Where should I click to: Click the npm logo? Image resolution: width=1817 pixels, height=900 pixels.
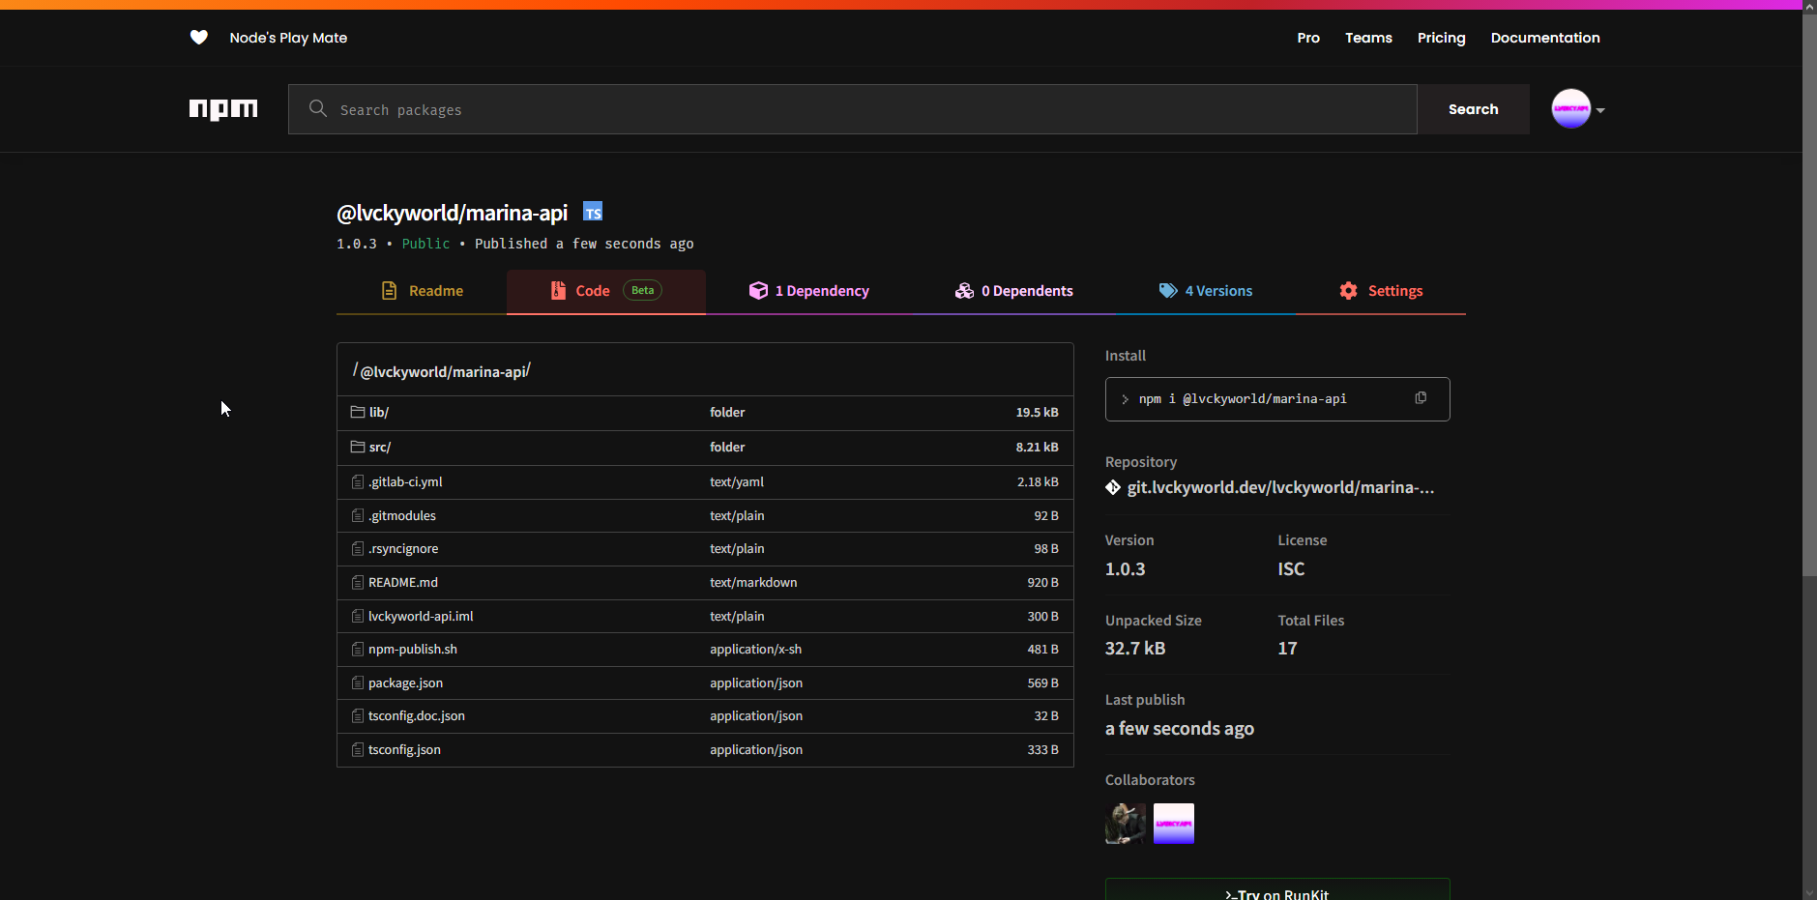[x=223, y=109]
